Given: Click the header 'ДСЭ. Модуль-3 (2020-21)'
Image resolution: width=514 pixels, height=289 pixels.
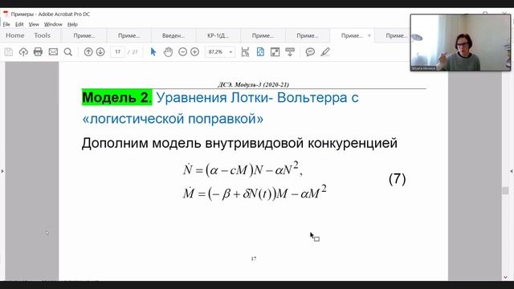Looking at the screenshot, I should (254, 84).
